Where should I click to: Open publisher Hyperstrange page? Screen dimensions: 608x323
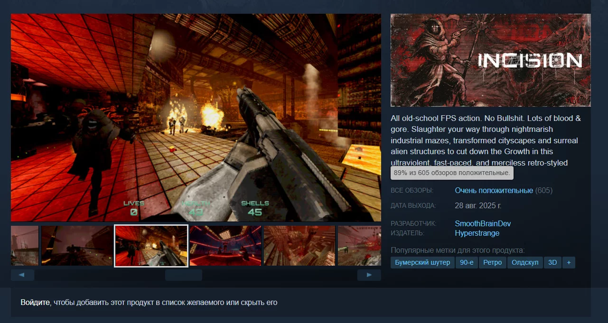477,233
